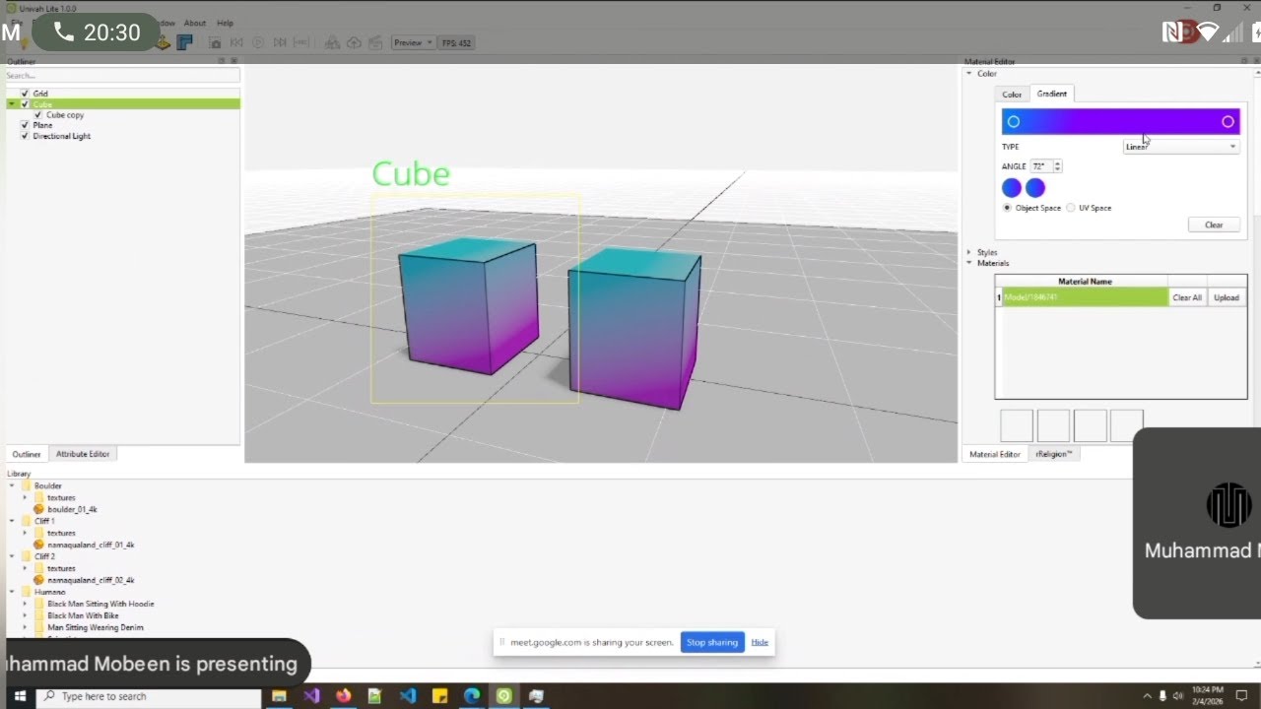Screen dimensions: 1261x709
Task: Click the left blue gradient stop handle
Action: click(1014, 121)
